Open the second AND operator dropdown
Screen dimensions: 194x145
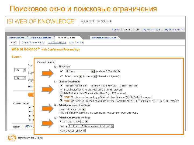20,78
